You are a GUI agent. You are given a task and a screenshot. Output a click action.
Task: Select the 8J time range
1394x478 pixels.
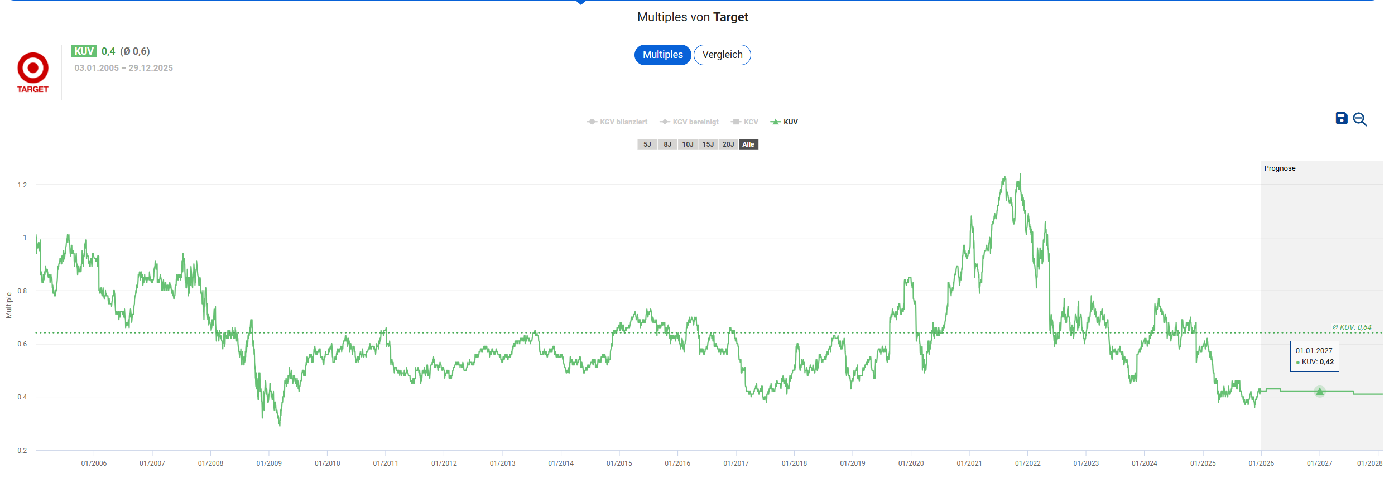pos(667,144)
